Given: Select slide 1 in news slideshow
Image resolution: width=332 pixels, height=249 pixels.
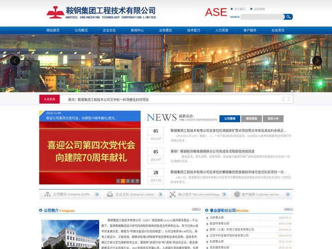Looking at the screenshot, I should point(118,181).
